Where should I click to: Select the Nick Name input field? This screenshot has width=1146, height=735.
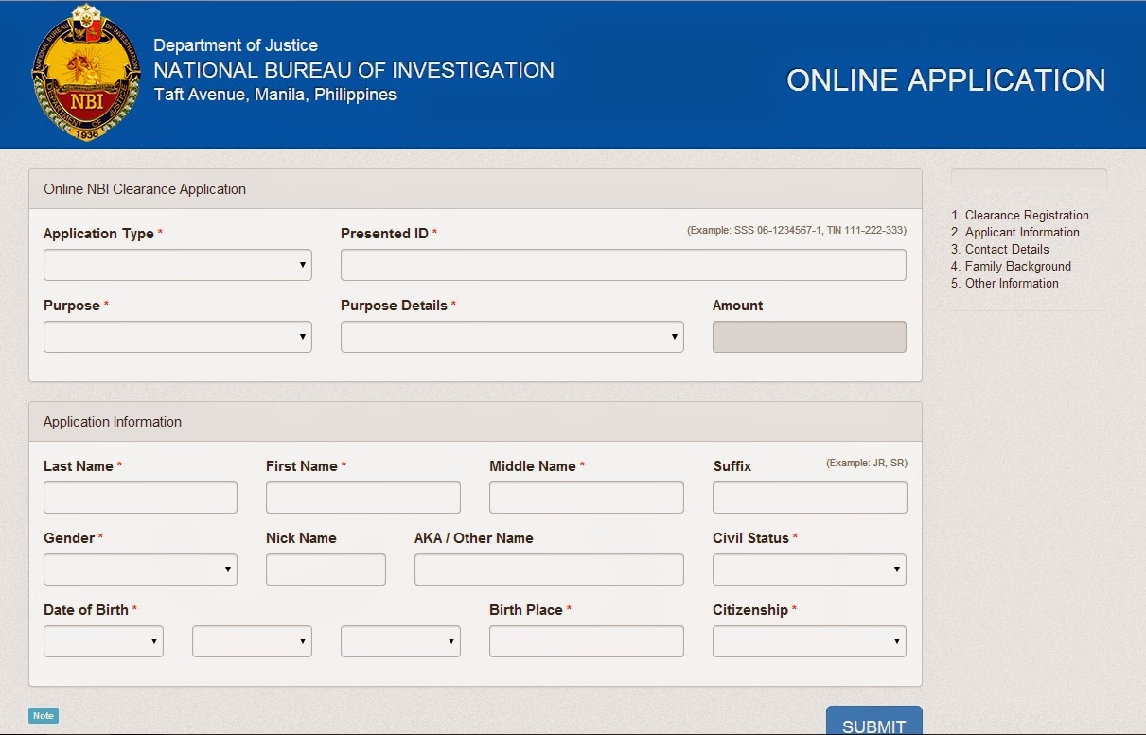pos(326,569)
